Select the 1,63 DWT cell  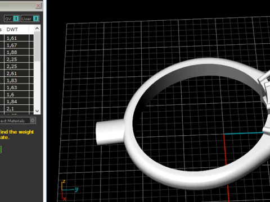[16, 88]
